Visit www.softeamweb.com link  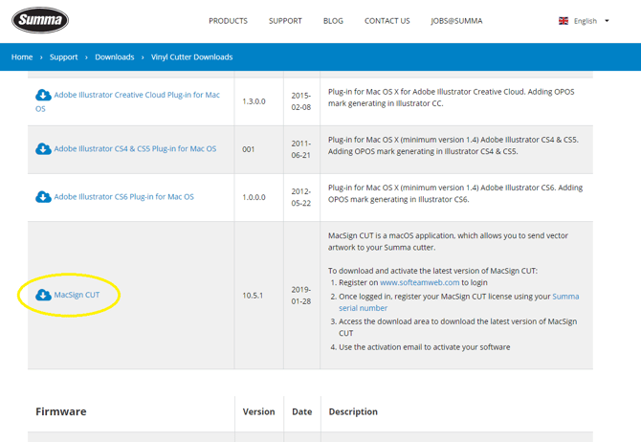tap(419, 282)
